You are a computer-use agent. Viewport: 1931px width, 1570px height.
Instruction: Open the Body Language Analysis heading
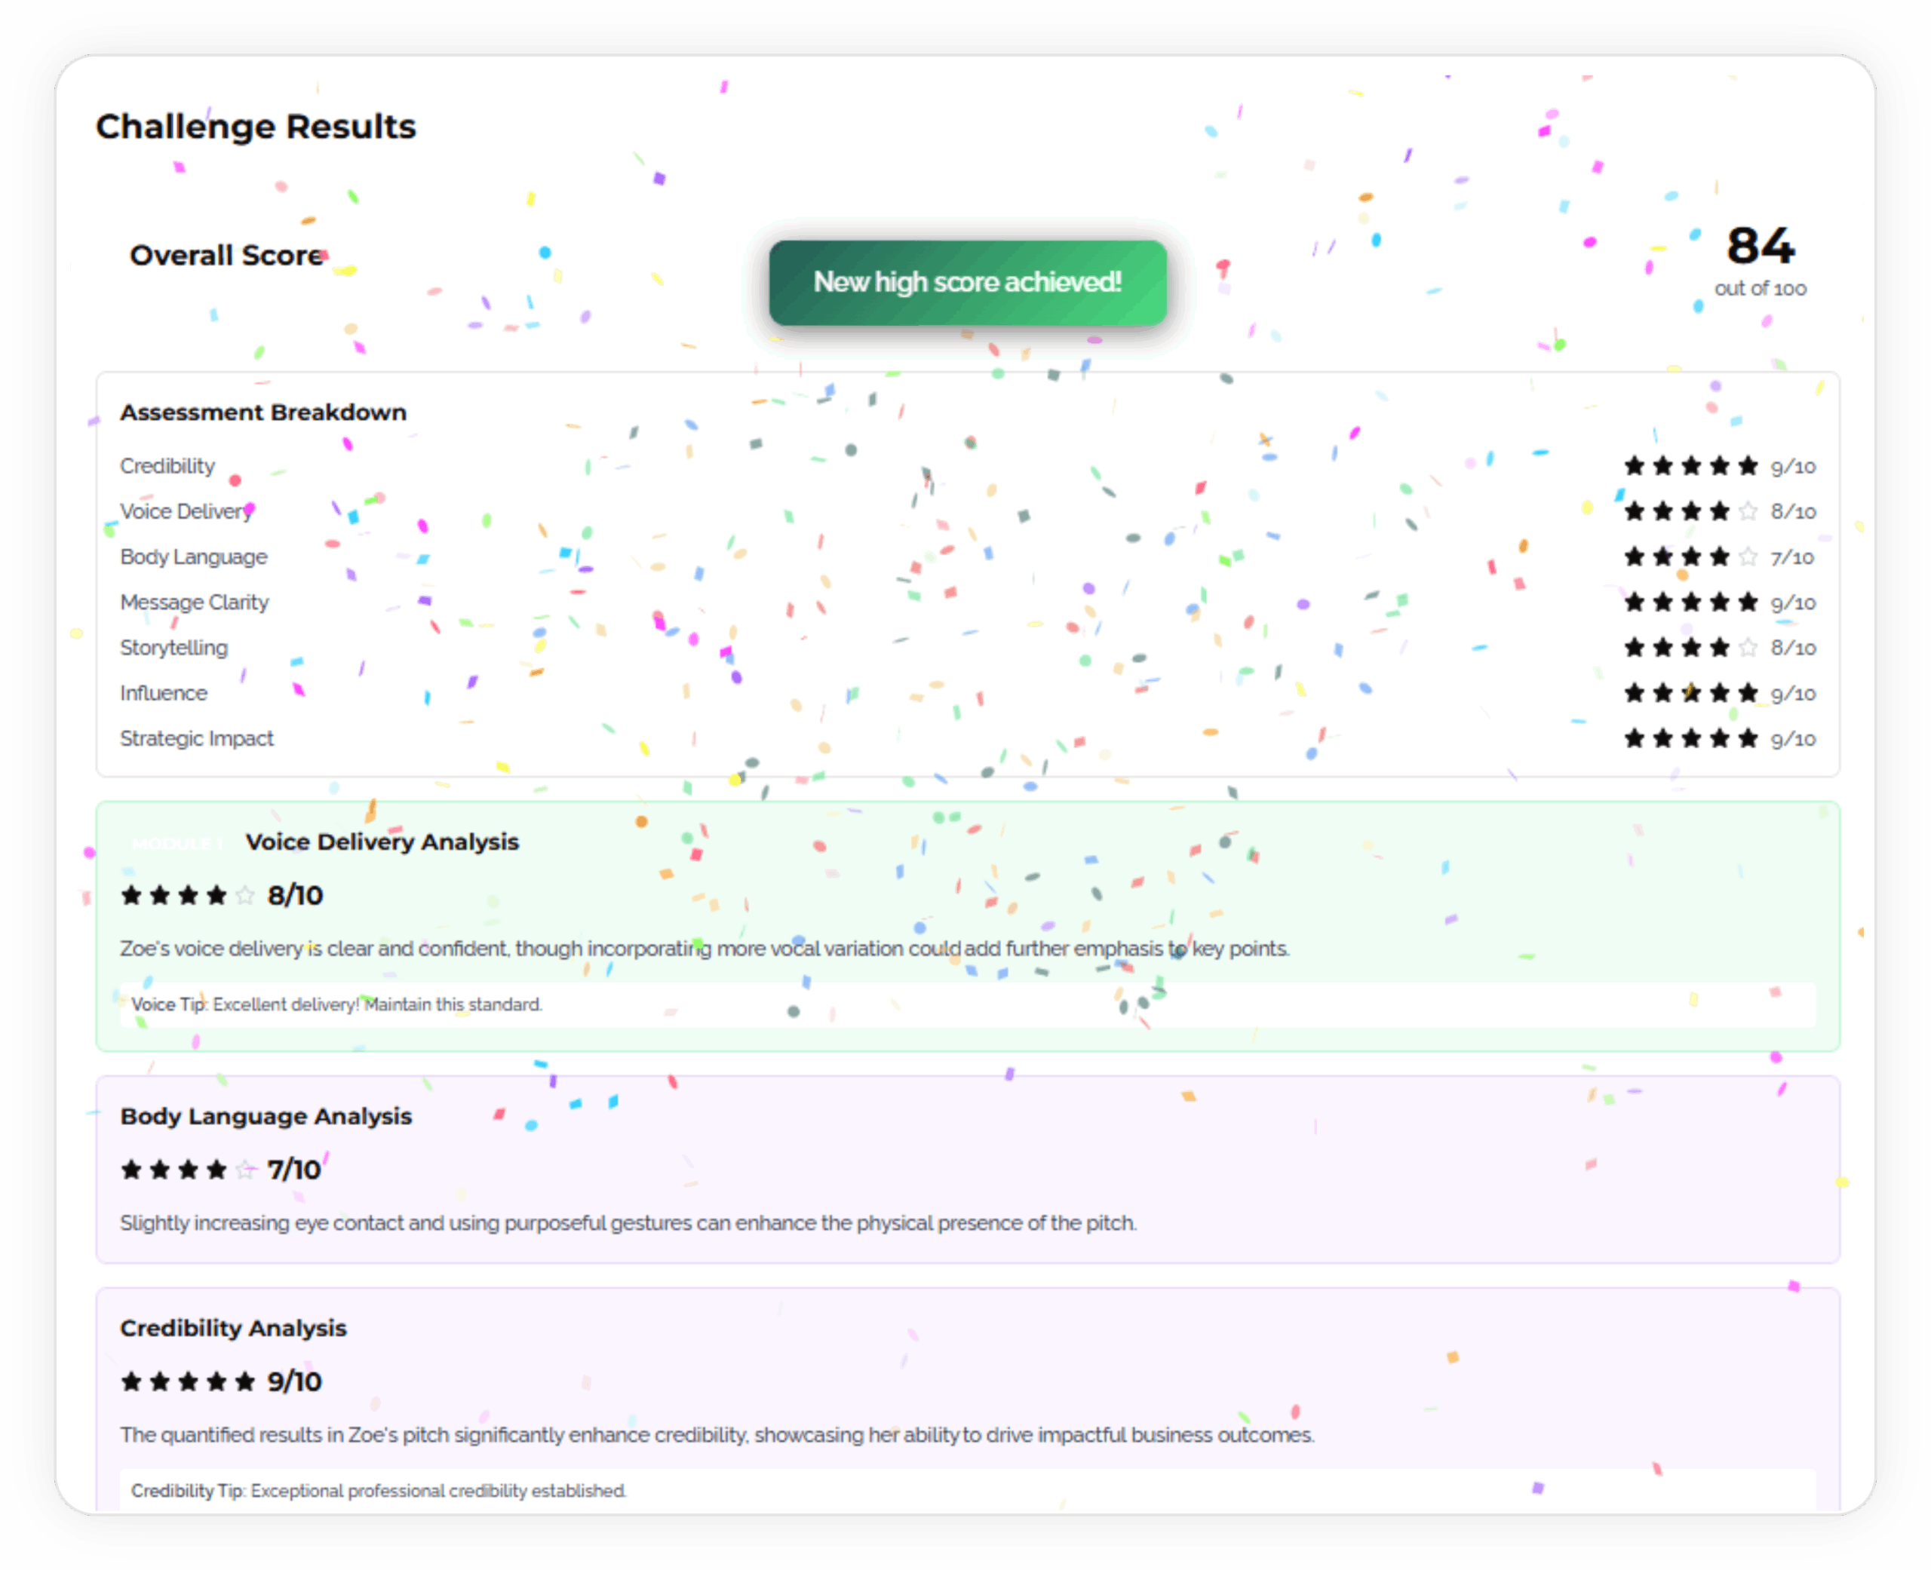(266, 1116)
